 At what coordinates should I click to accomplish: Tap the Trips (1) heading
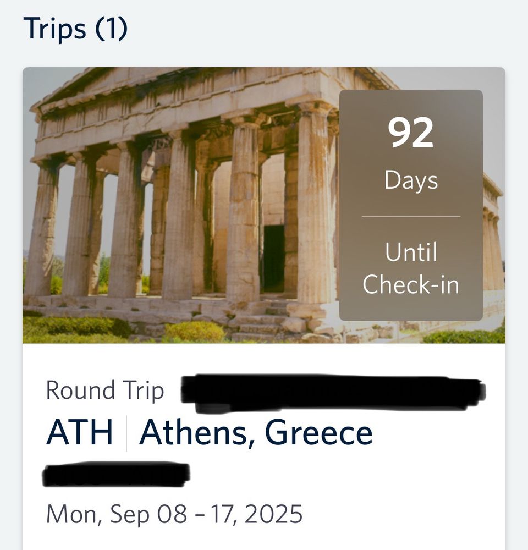point(75,29)
